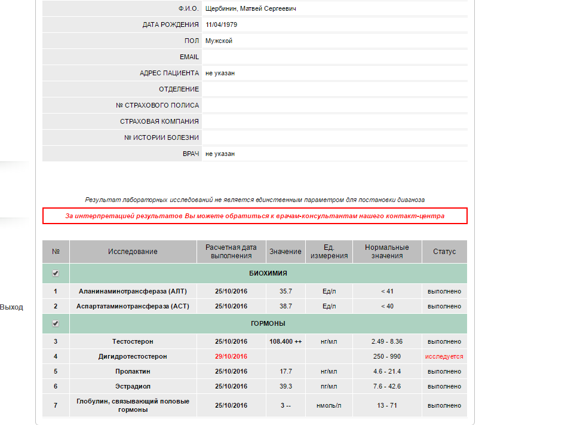The image size is (571, 425).
Task: Select the Дигидротестостерон test name
Action: (x=133, y=356)
